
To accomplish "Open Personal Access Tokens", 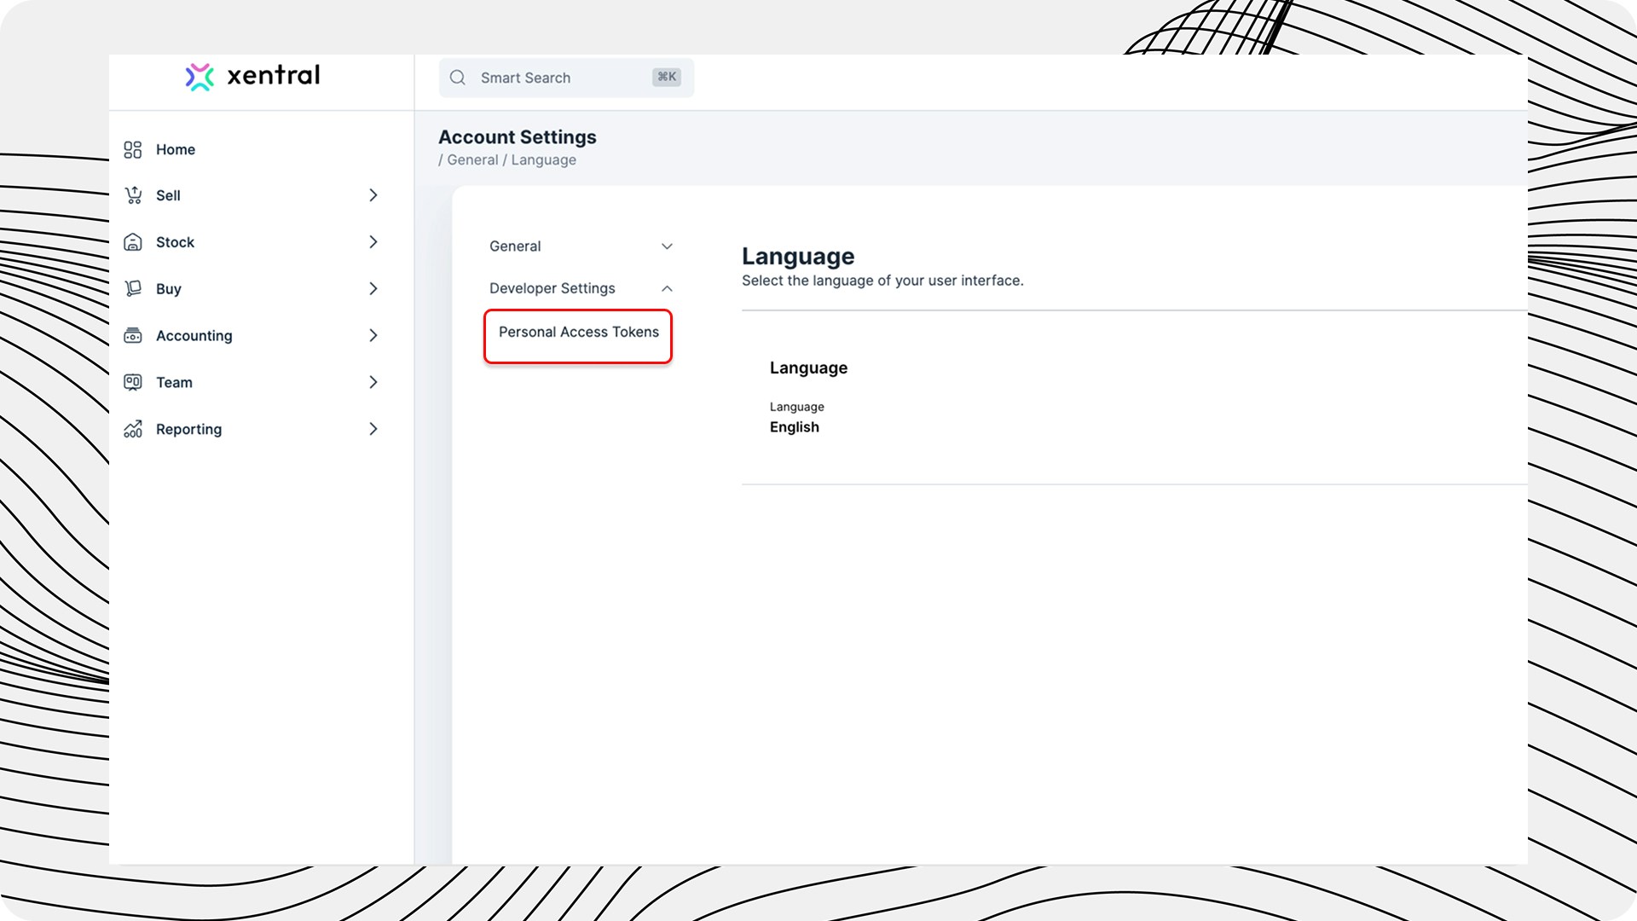I will point(578,333).
